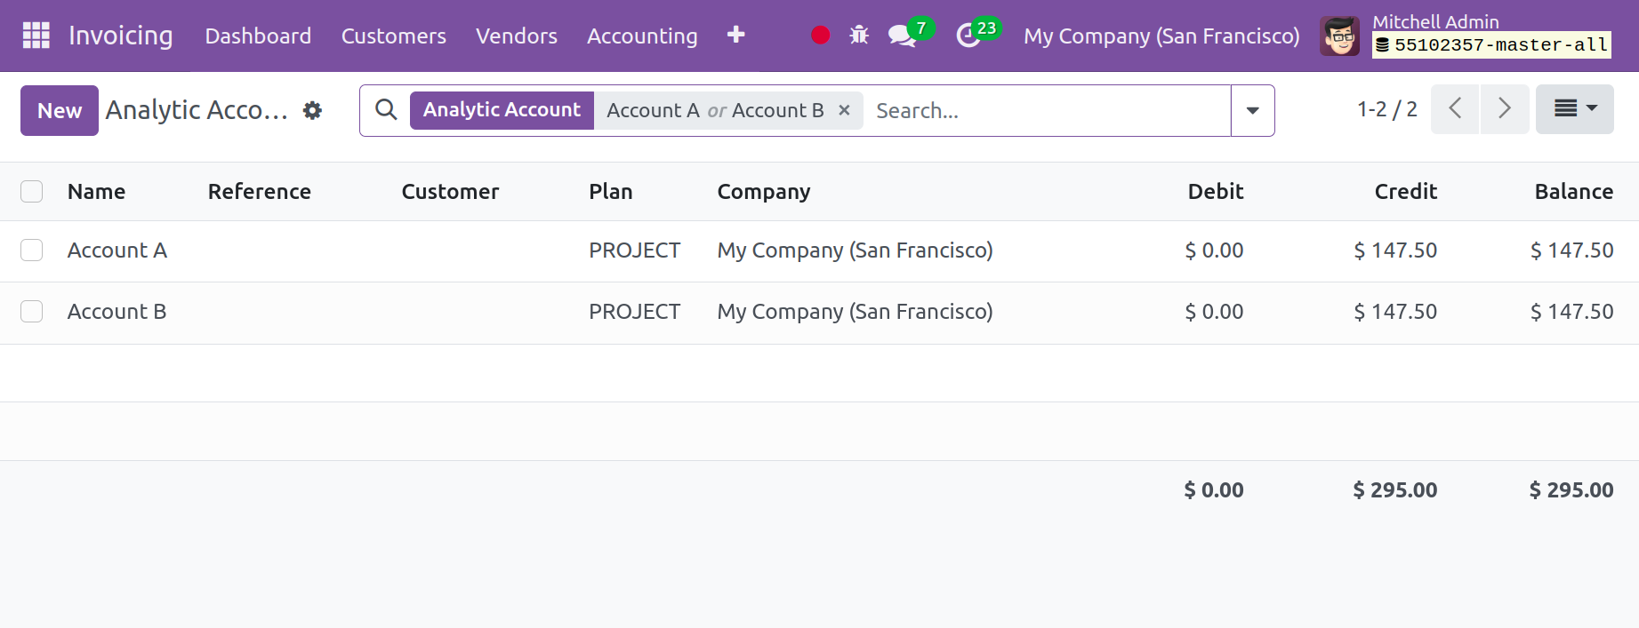1639x628 pixels.
Task: Click the magnifying glass search icon
Action: [x=386, y=110]
